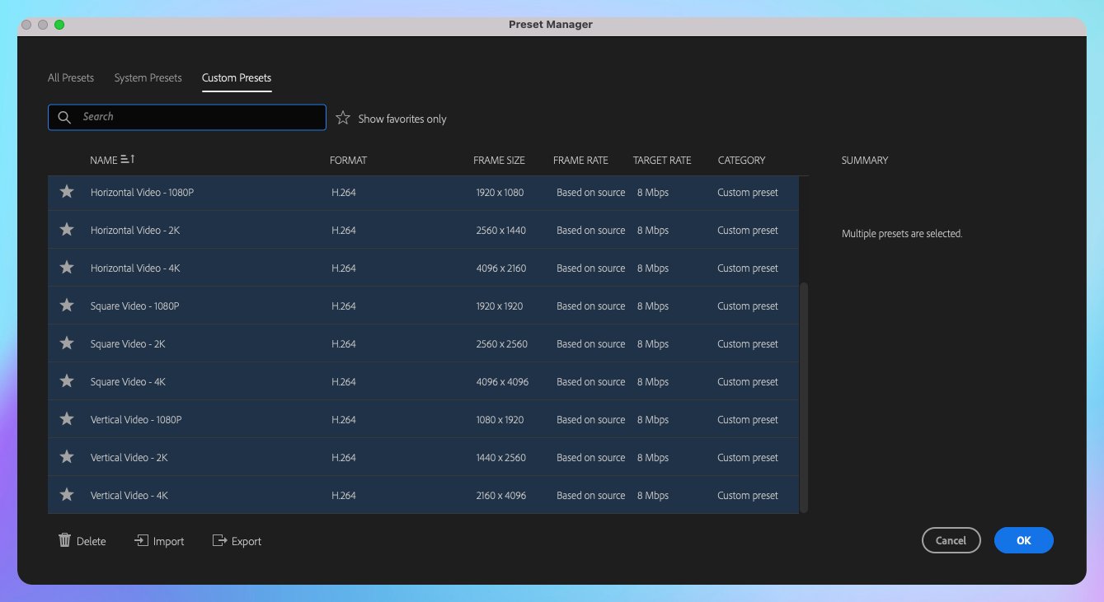
Task: Confirm with the OK button
Action: tap(1023, 540)
